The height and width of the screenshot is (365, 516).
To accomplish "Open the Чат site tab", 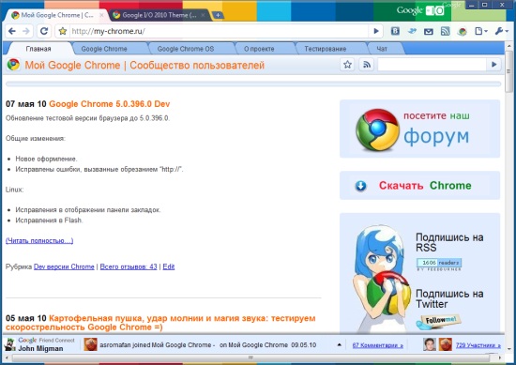I will coord(382,49).
